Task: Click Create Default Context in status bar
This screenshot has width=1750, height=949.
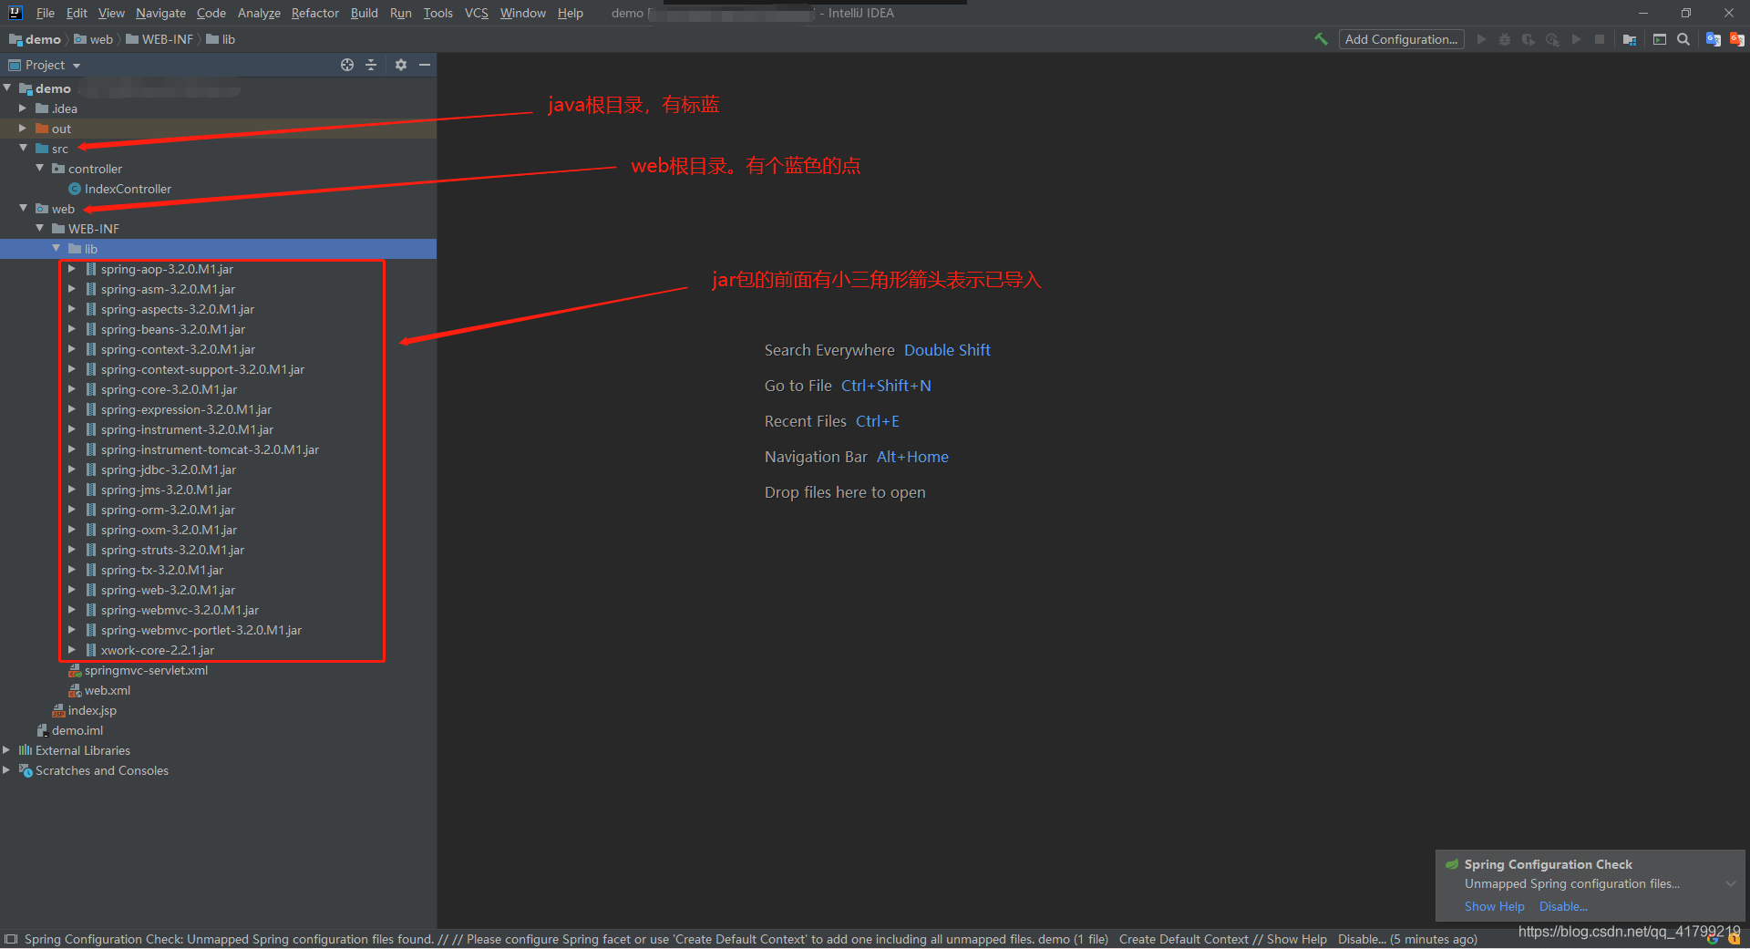Action: click(1184, 939)
